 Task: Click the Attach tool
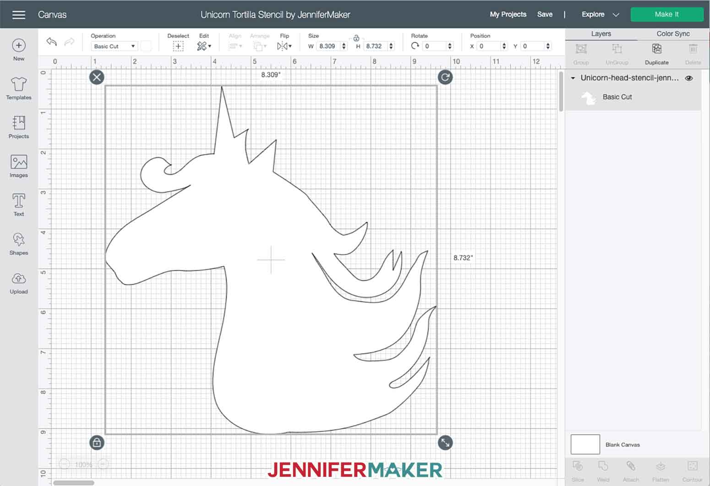pyautogui.click(x=631, y=471)
